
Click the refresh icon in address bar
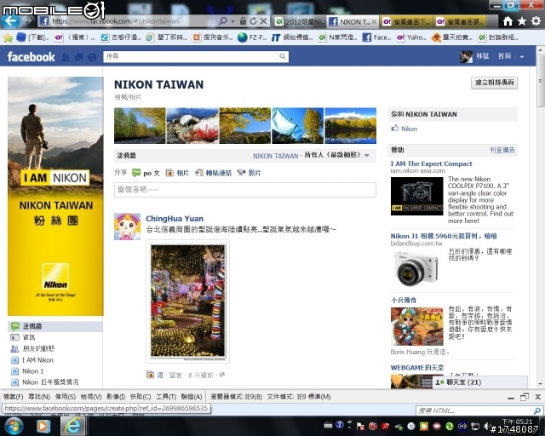tap(254, 21)
